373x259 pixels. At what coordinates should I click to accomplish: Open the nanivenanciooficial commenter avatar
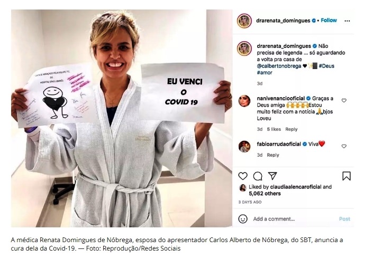[x=244, y=101]
